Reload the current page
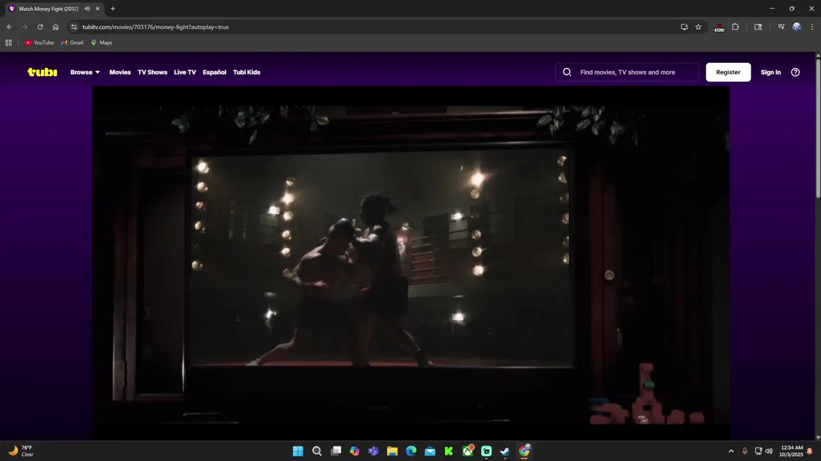This screenshot has height=461, width=821. [x=40, y=27]
